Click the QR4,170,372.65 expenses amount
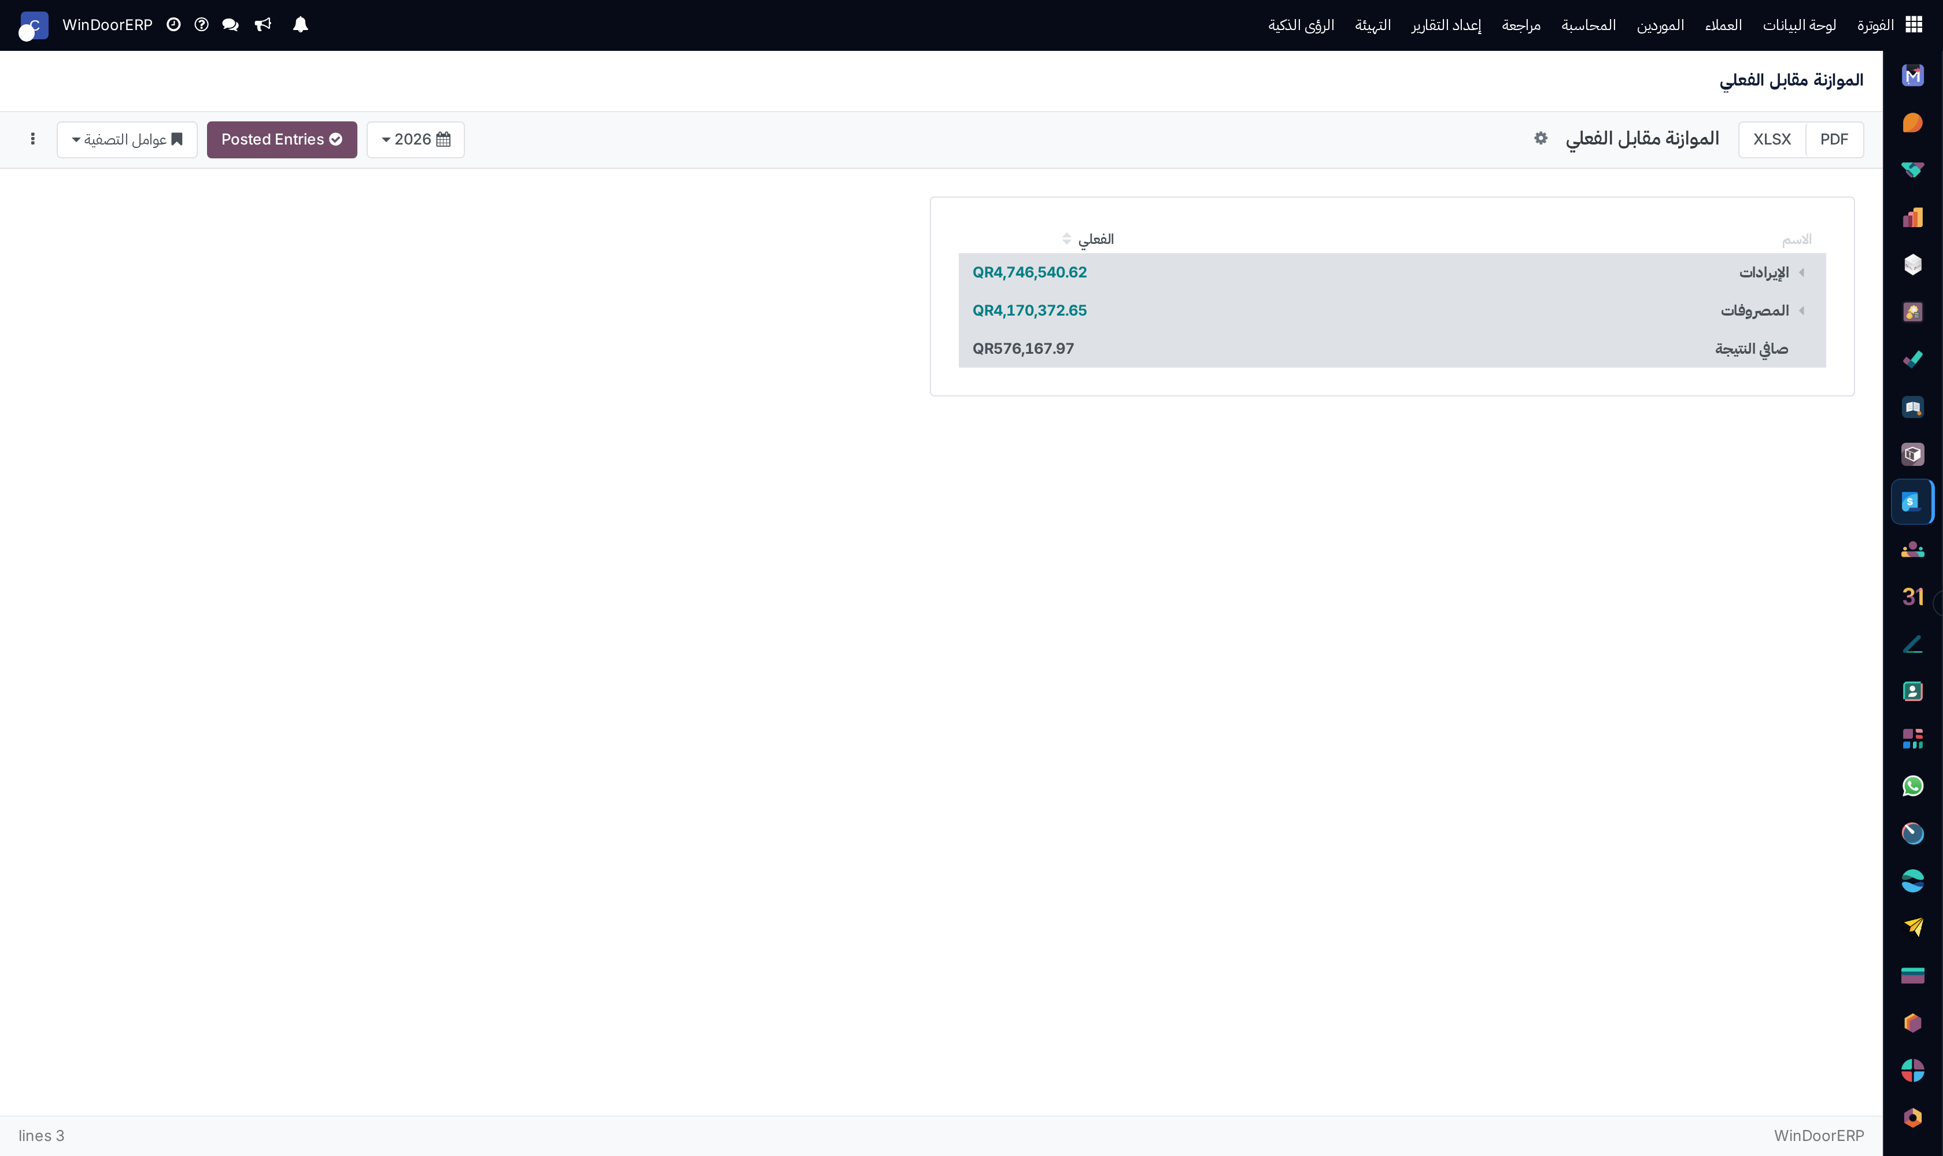1943x1156 pixels. click(x=1029, y=311)
